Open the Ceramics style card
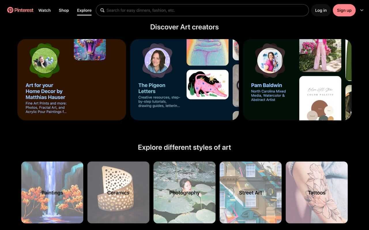This screenshot has height=230, width=369. click(118, 192)
